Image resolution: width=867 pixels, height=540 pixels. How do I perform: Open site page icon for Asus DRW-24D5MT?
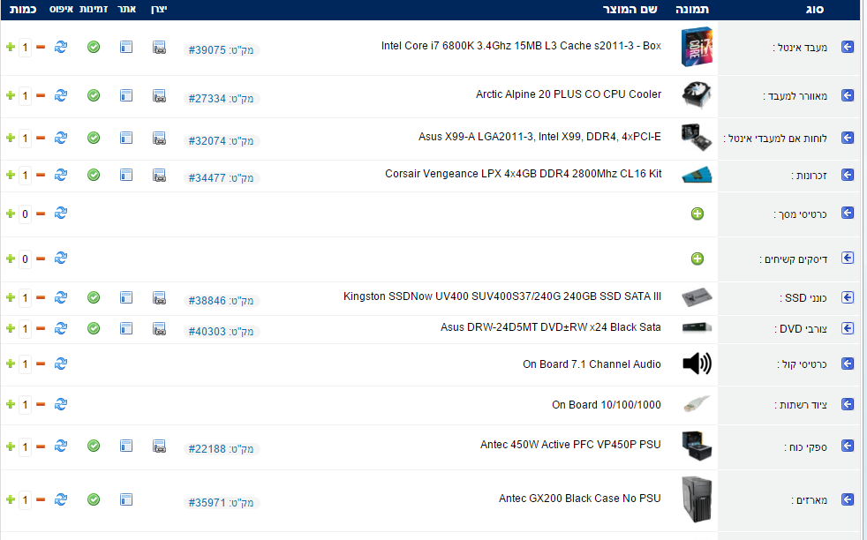coord(126,329)
